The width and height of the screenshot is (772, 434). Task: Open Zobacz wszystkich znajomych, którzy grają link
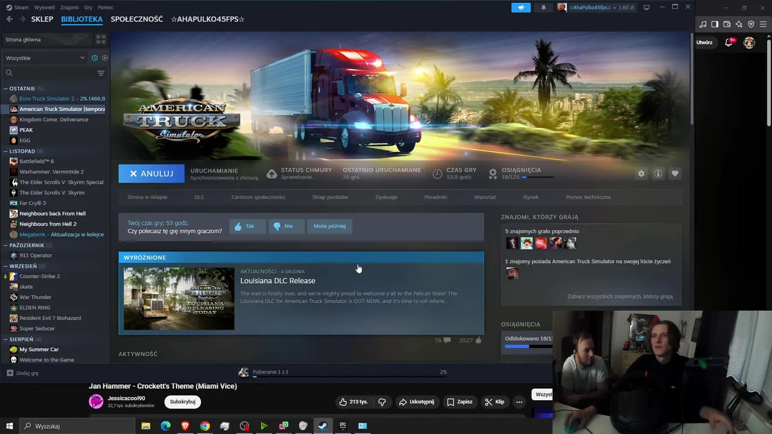[619, 297]
